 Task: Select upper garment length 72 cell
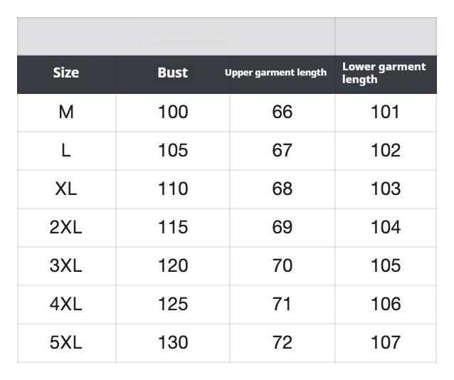point(283,342)
